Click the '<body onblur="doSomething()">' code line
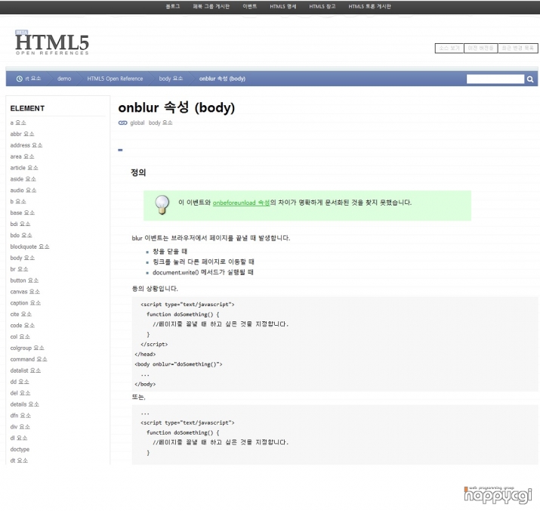Screen dimensions: 540x511 coord(178,364)
